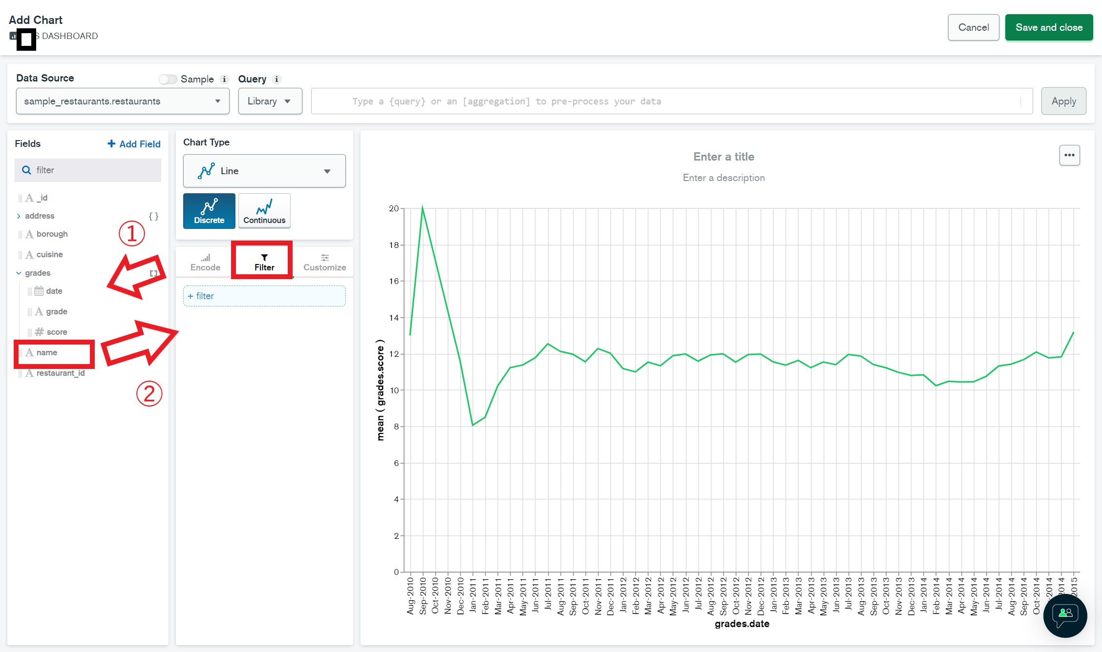This screenshot has width=1102, height=652.
Task: Click the address object braces icon
Action: click(x=153, y=216)
